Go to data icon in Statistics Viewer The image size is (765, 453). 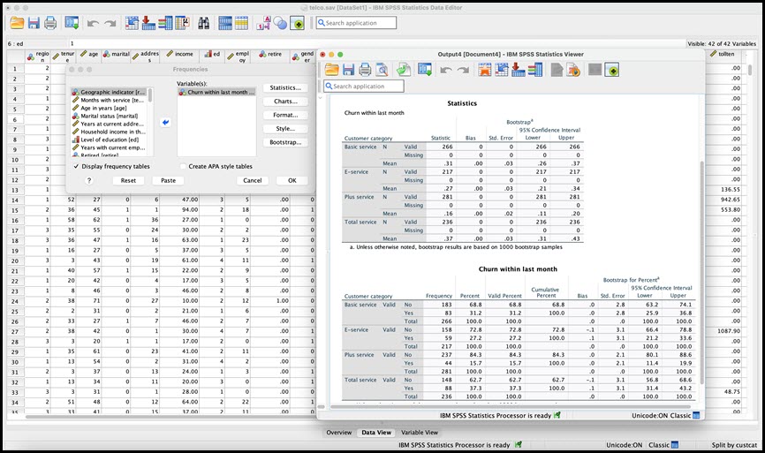point(485,70)
